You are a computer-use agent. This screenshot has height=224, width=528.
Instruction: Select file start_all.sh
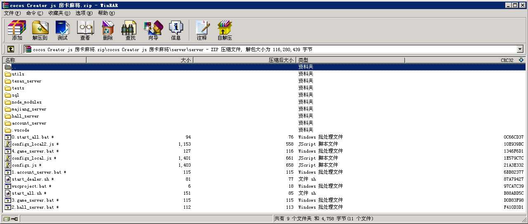point(29,193)
